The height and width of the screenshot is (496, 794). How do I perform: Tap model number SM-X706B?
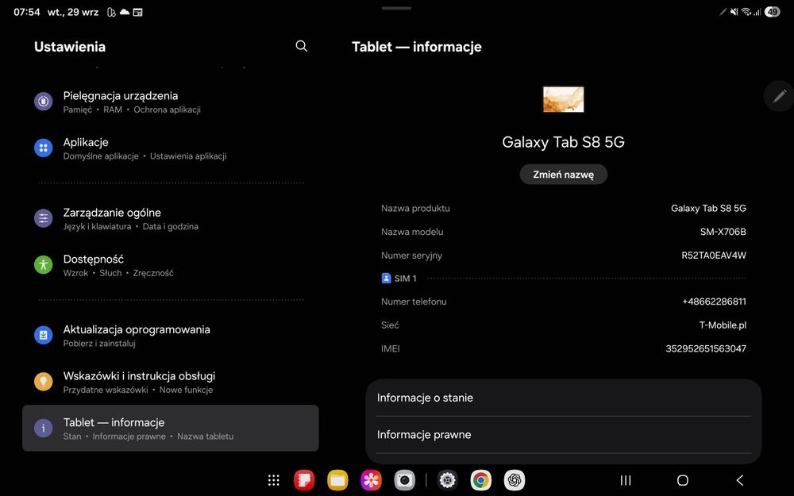point(723,232)
